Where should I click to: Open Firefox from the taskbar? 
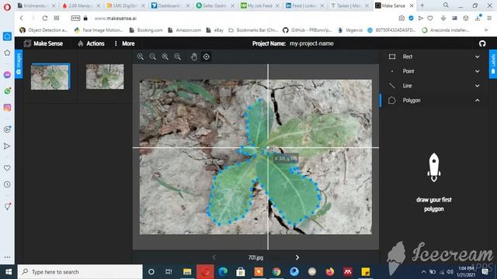coord(330,272)
